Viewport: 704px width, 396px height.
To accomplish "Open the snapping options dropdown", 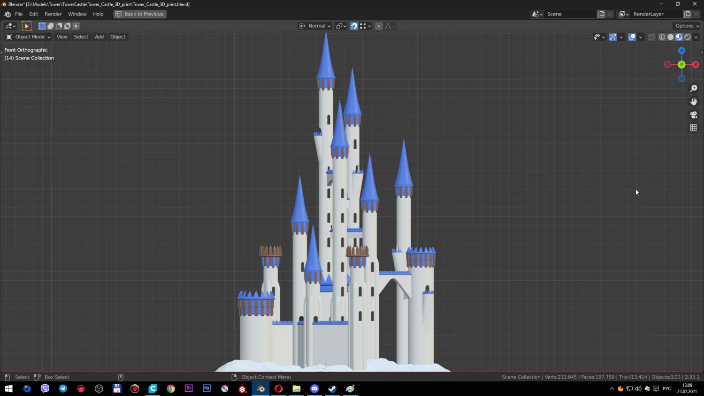I will pos(366,26).
